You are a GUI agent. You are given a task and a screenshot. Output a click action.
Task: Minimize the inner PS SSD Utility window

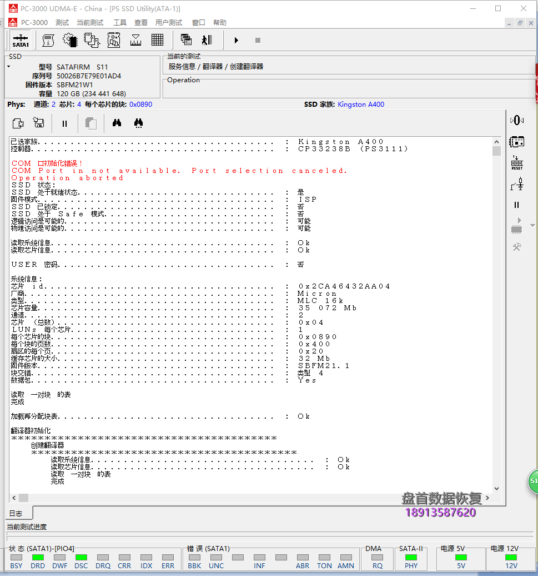pos(509,23)
